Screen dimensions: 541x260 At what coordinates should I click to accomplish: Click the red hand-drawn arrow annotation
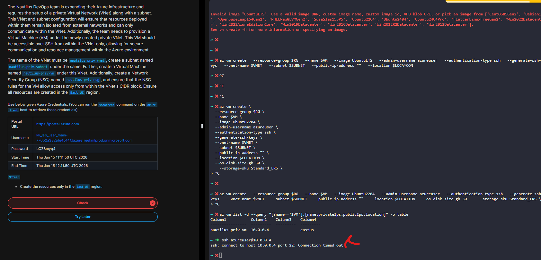tap(352, 241)
